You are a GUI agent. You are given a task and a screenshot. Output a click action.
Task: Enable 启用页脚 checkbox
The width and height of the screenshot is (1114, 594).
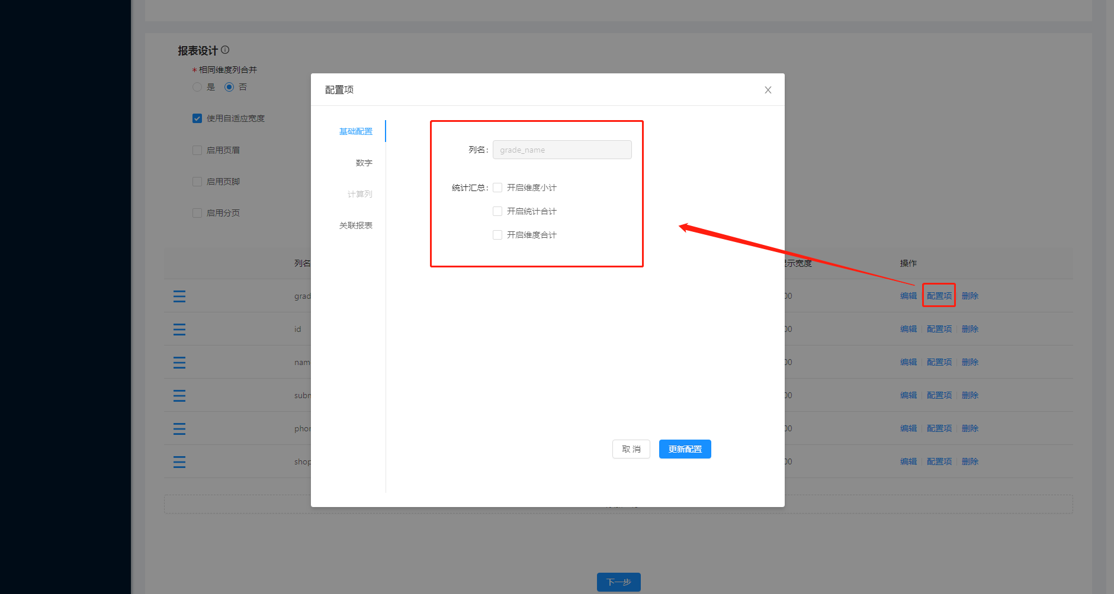[197, 182]
